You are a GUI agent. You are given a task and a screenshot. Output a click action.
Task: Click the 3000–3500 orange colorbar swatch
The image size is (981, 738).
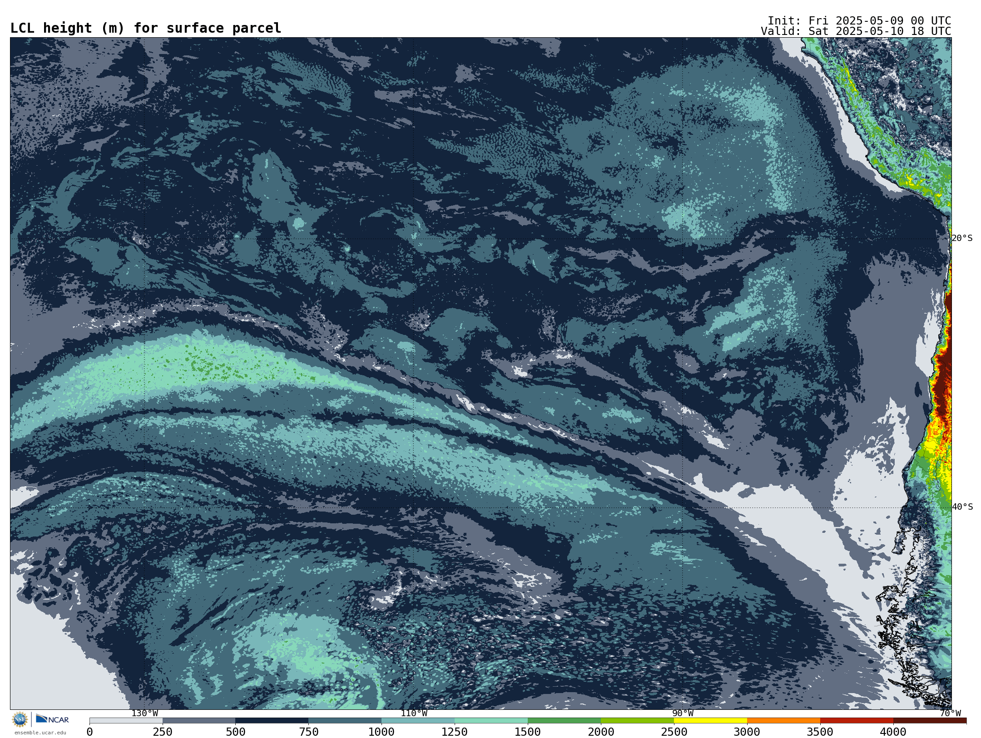pos(784,721)
